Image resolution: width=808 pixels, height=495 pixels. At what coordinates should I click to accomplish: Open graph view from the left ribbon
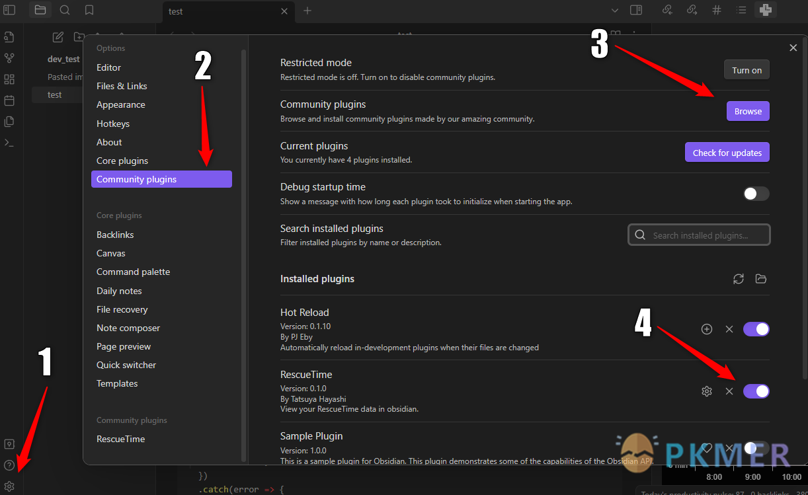pyautogui.click(x=9, y=58)
